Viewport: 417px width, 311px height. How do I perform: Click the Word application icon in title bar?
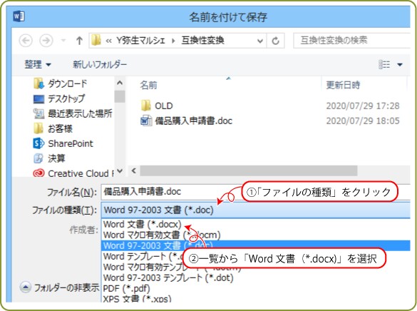click(x=19, y=16)
